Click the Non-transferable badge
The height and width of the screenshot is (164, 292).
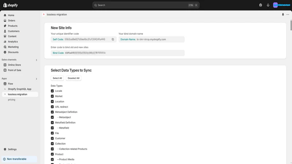coord(19,159)
